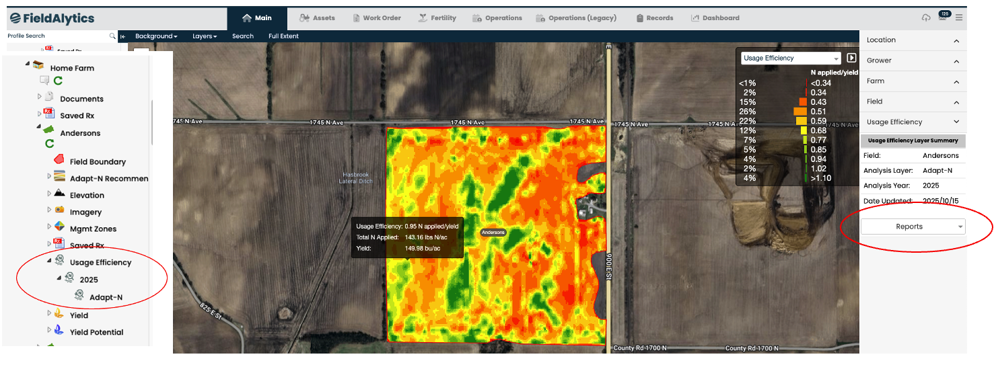Expand the Documents tree node arrow
The height and width of the screenshot is (369, 996).
coord(40,97)
